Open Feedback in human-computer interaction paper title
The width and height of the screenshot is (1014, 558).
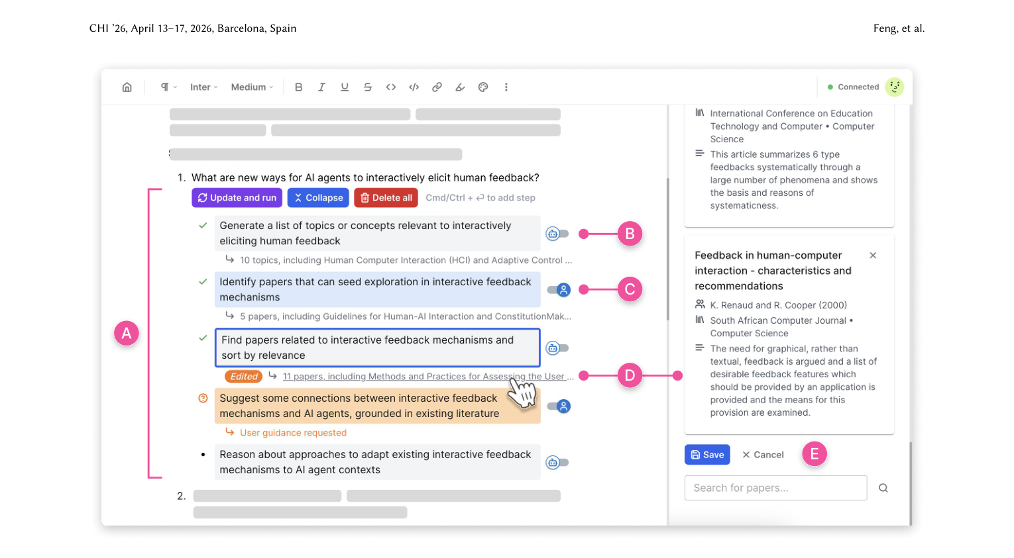773,271
